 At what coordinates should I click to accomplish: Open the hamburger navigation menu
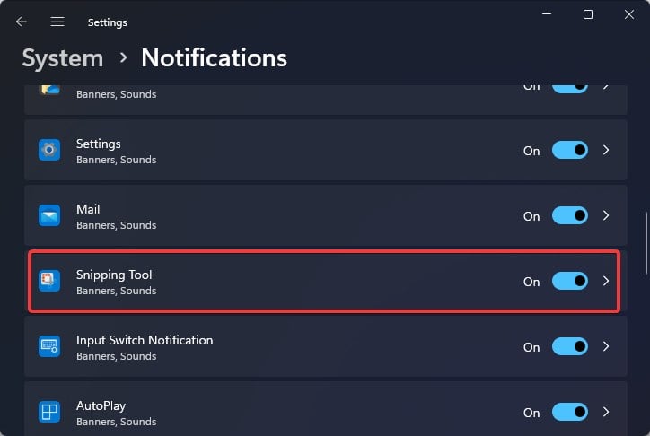(57, 22)
